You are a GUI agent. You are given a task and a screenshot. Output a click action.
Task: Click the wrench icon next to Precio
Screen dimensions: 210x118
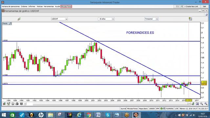pyautogui.click(x=10, y=23)
